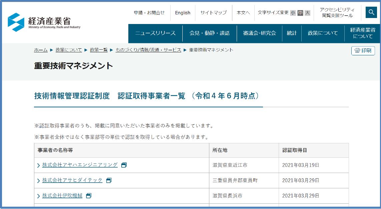The width and height of the screenshot is (381, 209).
Task: Go to ホーム breadcrumb
Action: (41, 50)
